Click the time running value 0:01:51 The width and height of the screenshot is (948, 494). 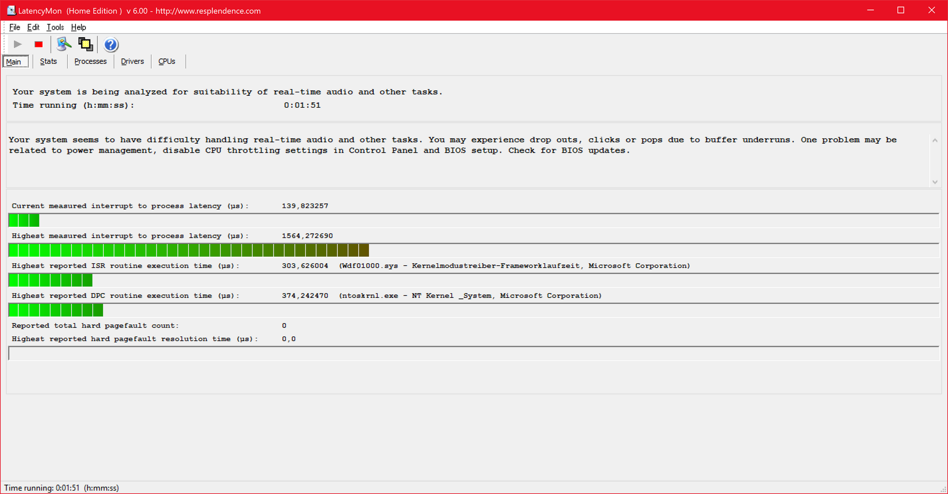[x=302, y=105]
